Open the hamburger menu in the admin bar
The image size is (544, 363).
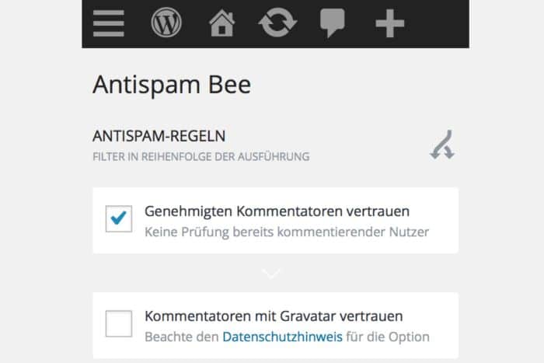(109, 23)
